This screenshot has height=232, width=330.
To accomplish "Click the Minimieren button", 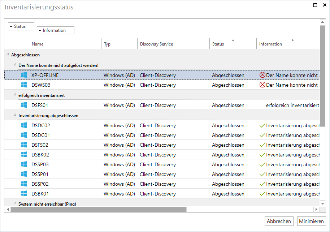I will pyautogui.click(x=311, y=221).
